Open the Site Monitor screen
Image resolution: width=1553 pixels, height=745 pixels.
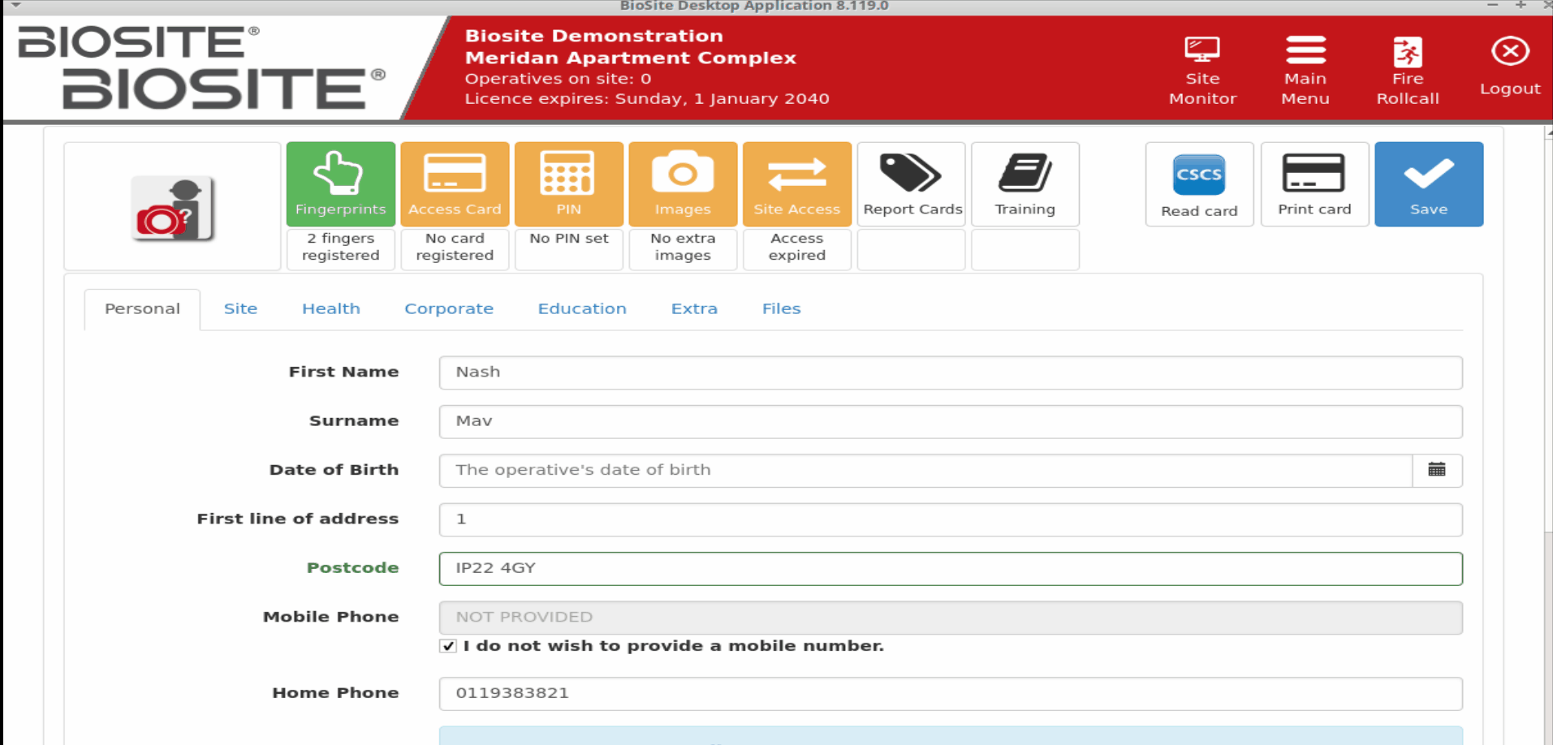tap(1202, 71)
